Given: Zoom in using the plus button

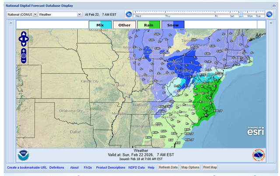Looking at the screenshot, I should coord(24,51).
